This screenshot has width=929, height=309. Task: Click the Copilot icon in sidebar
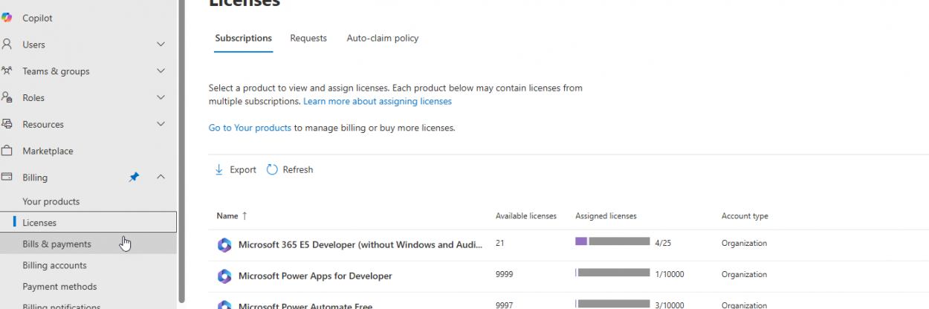click(7, 18)
